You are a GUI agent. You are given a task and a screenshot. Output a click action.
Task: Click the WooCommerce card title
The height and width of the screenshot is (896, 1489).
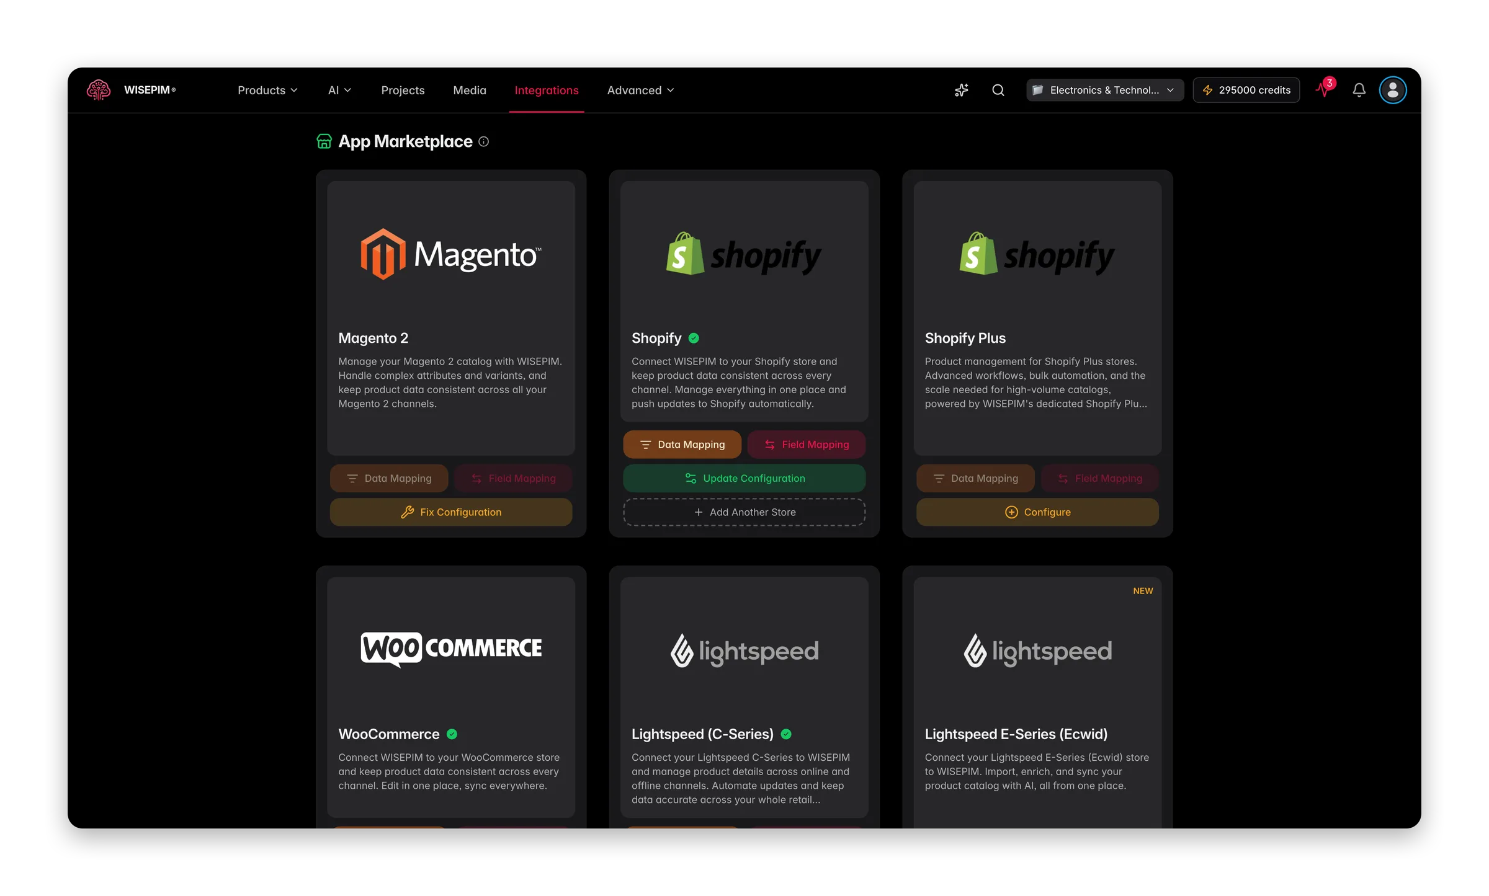click(x=389, y=734)
